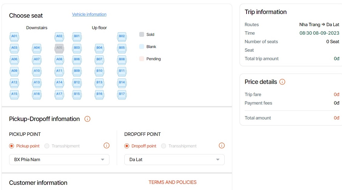This screenshot has height=190, width=342.
Task: Expand the BX Phia Nam pickup dropdown
Action: (x=59, y=160)
